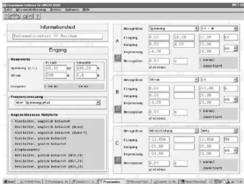Viewport: 244px width, 184px height.
Task: Select invertiert for output A
Action: point(212,66)
